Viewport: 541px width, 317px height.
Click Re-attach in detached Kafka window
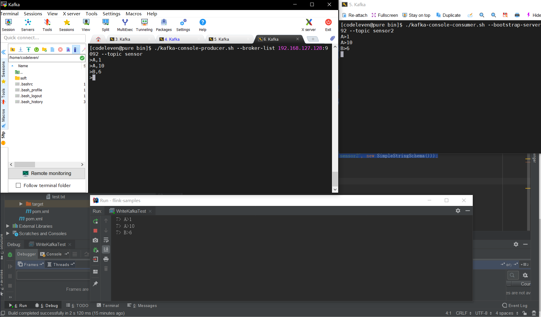click(355, 15)
